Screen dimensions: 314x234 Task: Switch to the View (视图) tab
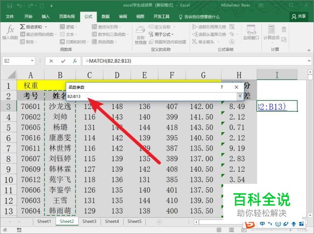[140, 16]
